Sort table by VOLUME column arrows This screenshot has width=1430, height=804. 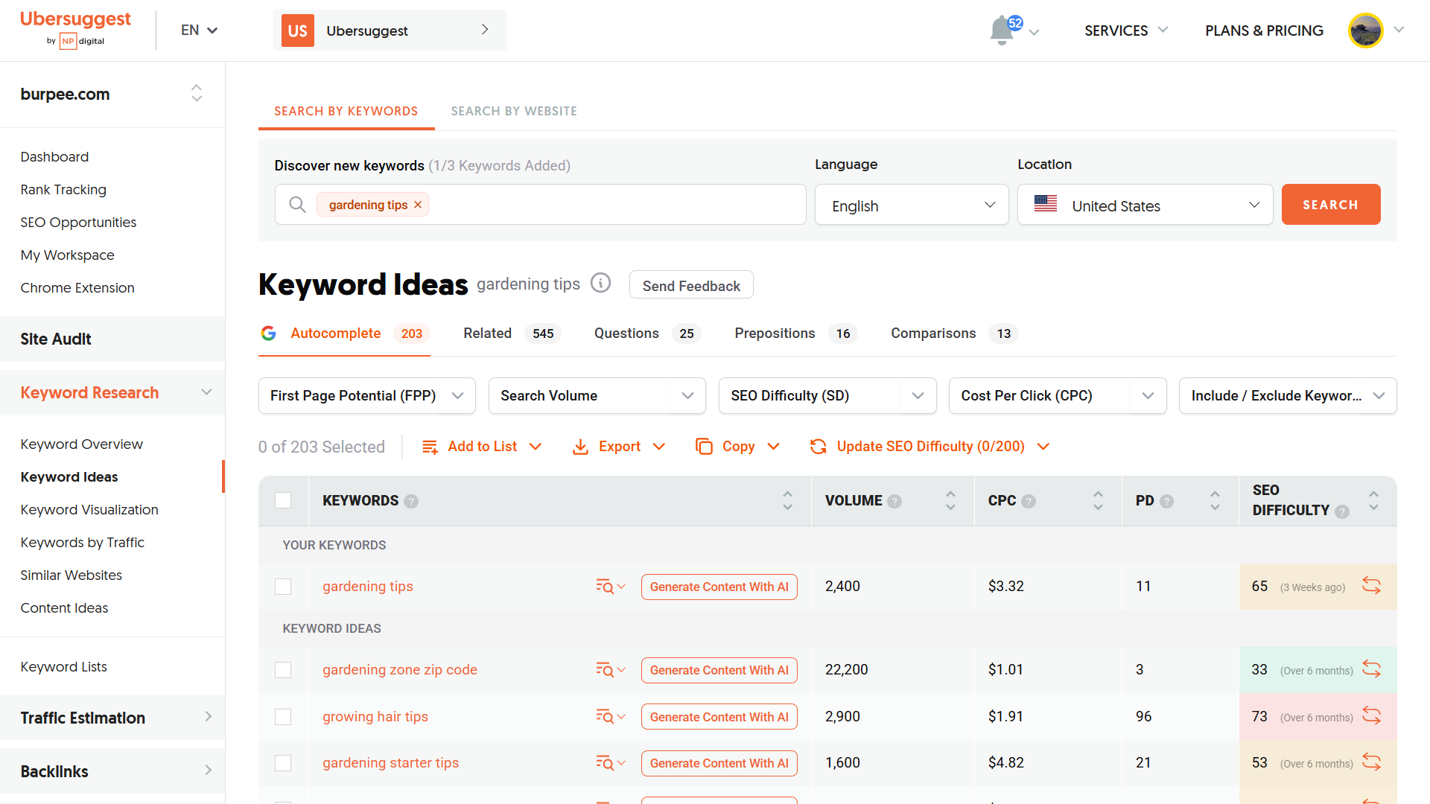pos(950,500)
